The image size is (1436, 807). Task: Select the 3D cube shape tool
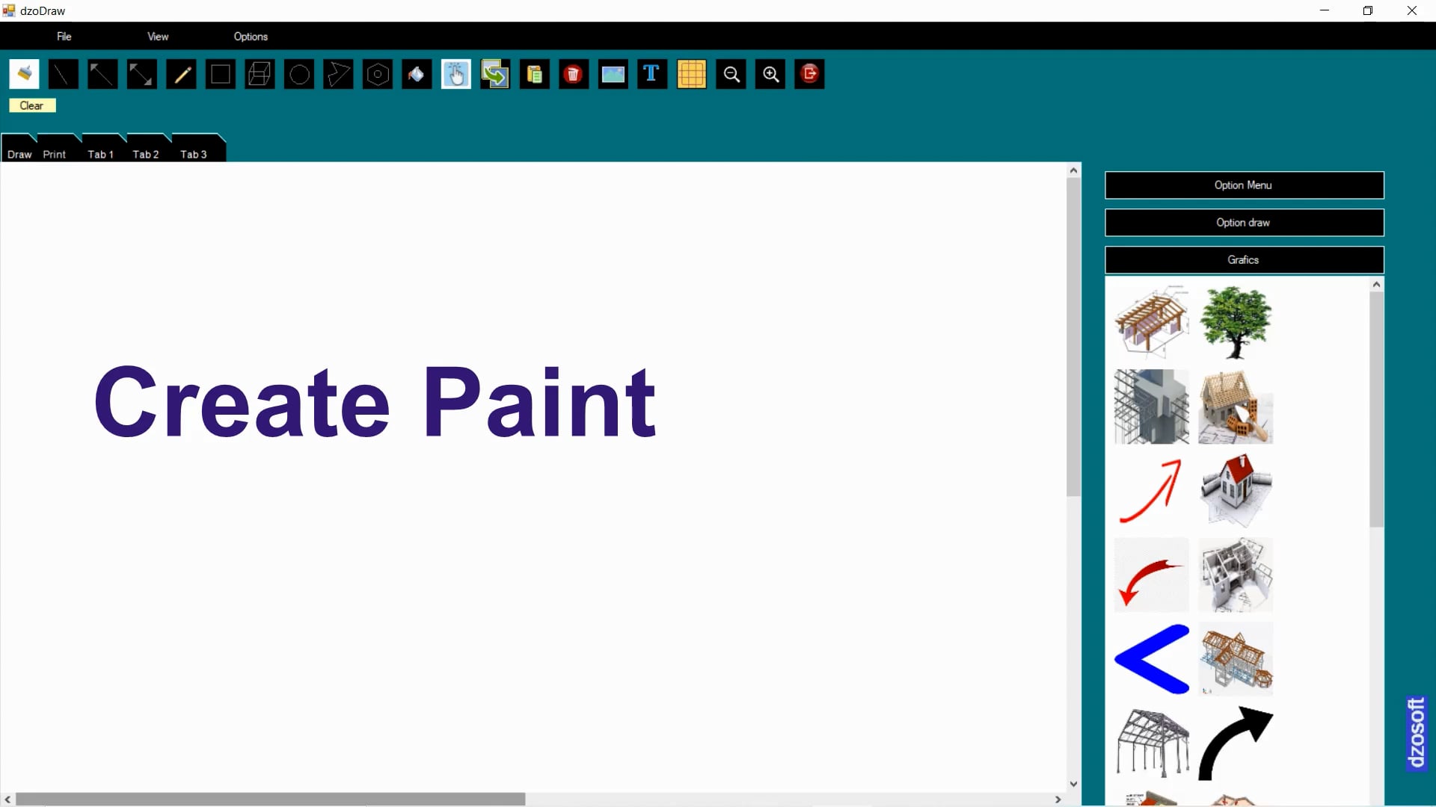(259, 74)
